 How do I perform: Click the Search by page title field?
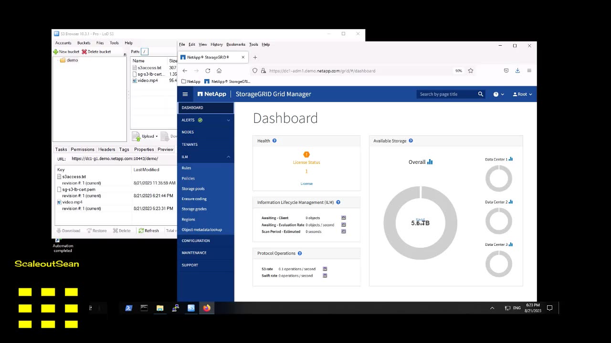447,94
